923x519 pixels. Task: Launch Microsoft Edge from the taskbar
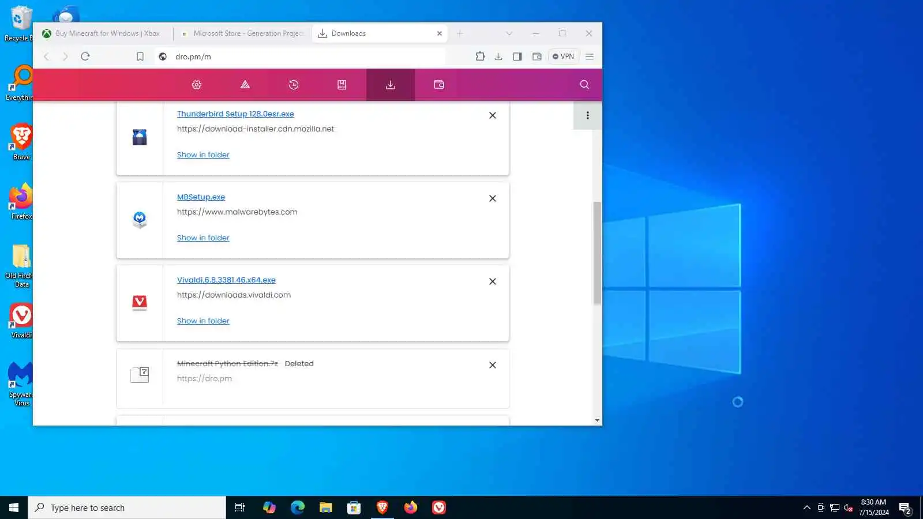297,507
